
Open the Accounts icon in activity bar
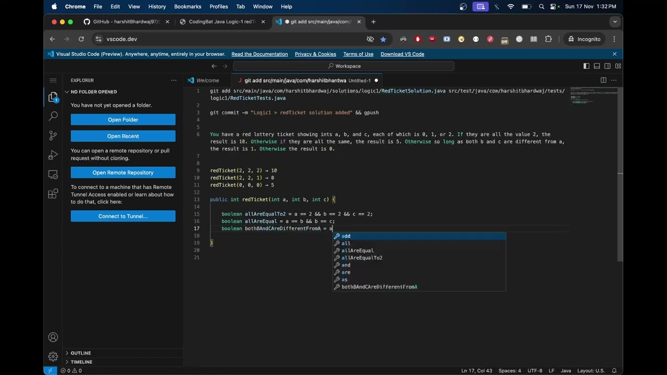pyautogui.click(x=53, y=337)
